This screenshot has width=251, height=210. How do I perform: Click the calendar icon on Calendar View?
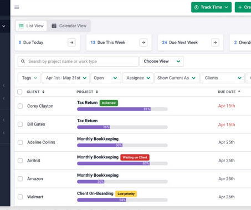[x=54, y=26]
